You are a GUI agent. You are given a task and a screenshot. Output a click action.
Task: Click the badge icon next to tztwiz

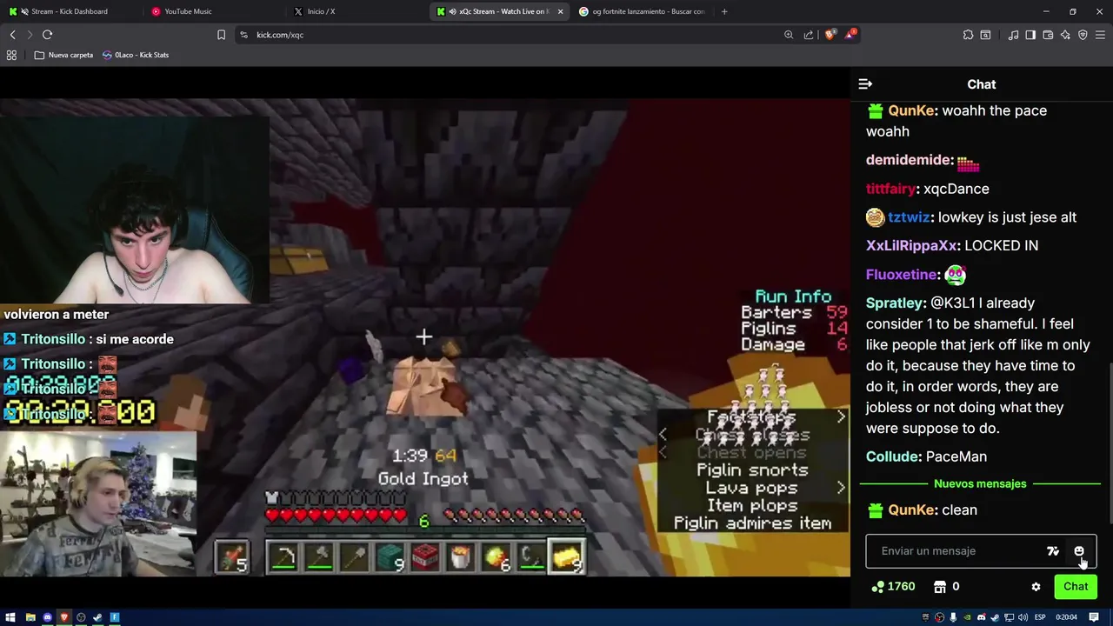point(875,217)
